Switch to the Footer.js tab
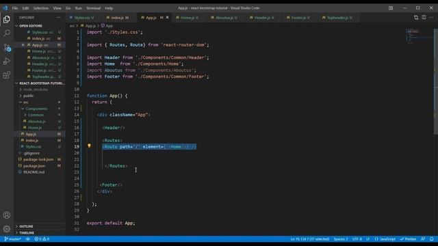The image size is (438, 246). point(300,18)
